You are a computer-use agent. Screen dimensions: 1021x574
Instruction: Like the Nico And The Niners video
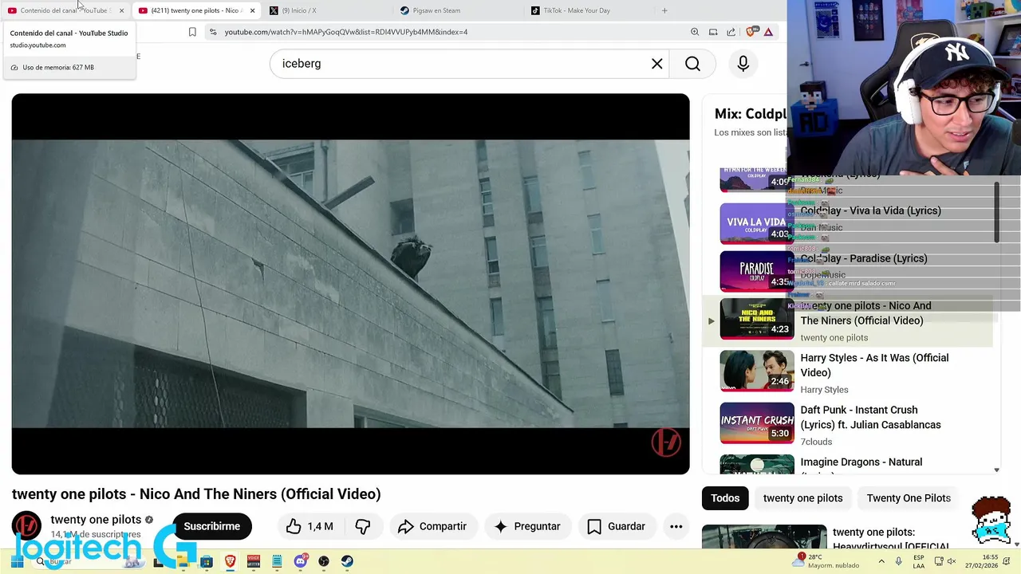click(309, 526)
